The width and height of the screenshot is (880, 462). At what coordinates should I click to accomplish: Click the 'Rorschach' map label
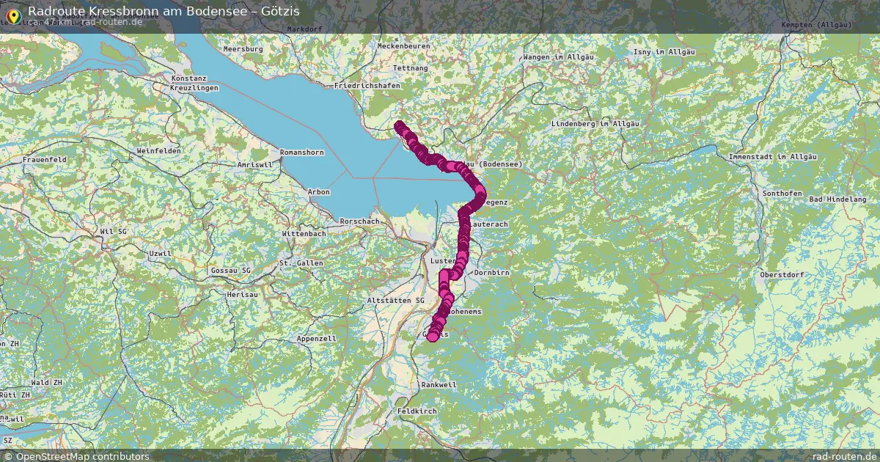(359, 221)
